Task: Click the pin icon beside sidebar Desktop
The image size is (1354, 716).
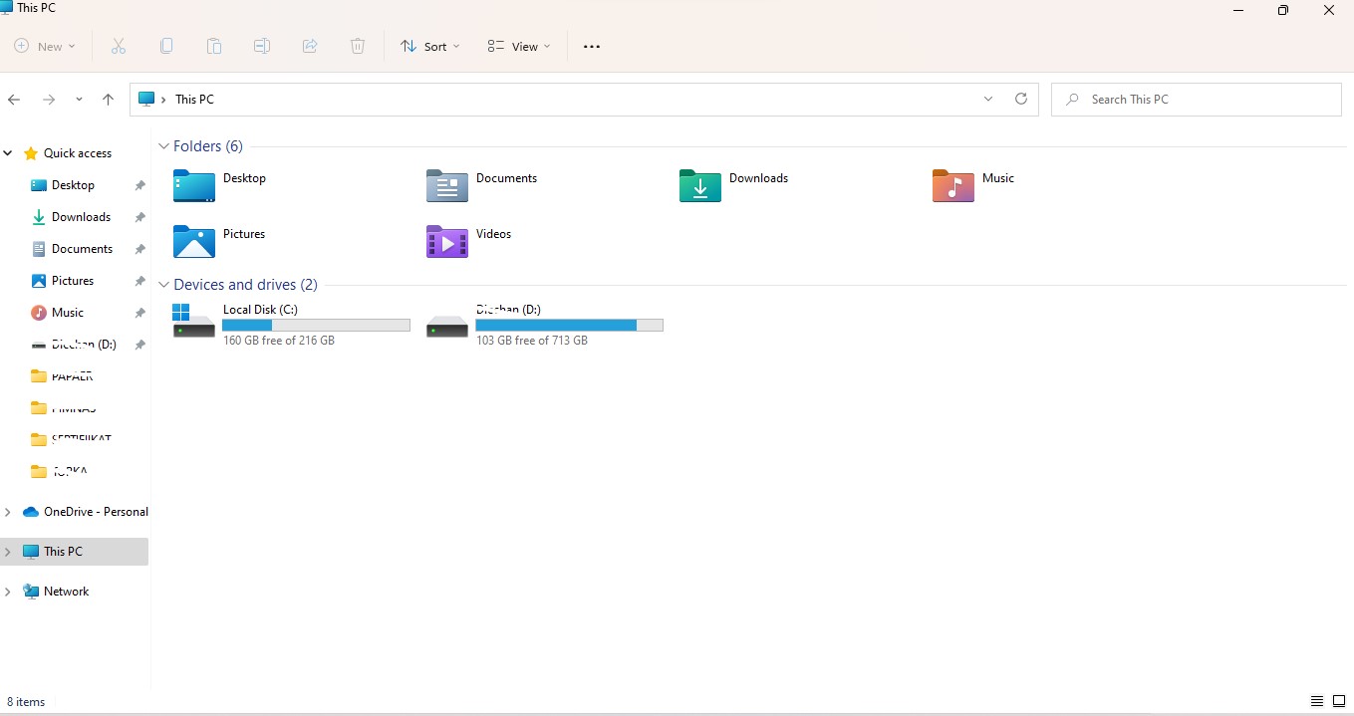Action: (140, 185)
